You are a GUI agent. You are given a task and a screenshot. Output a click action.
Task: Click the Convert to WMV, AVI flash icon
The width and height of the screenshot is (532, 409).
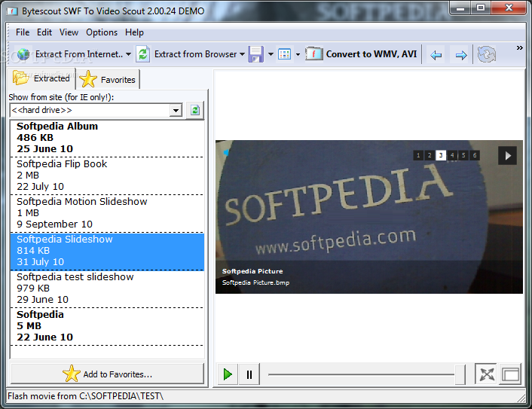(313, 54)
